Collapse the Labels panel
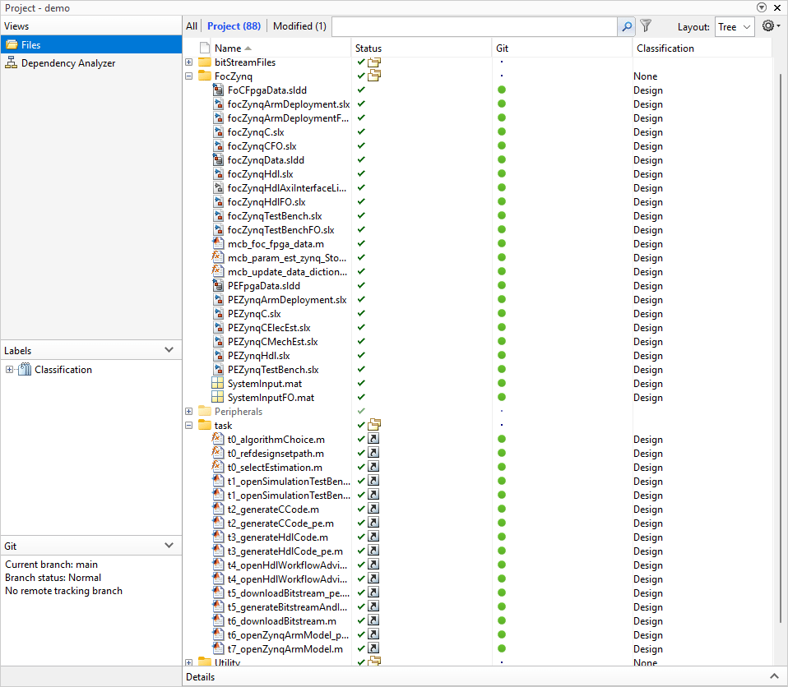 pos(169,350)
